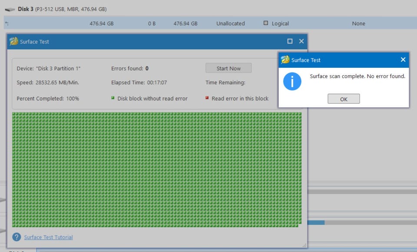Click the Time Remaining label
Image resolution: width=417 pixels, height=252 pixels.
[x=225, y=83]
